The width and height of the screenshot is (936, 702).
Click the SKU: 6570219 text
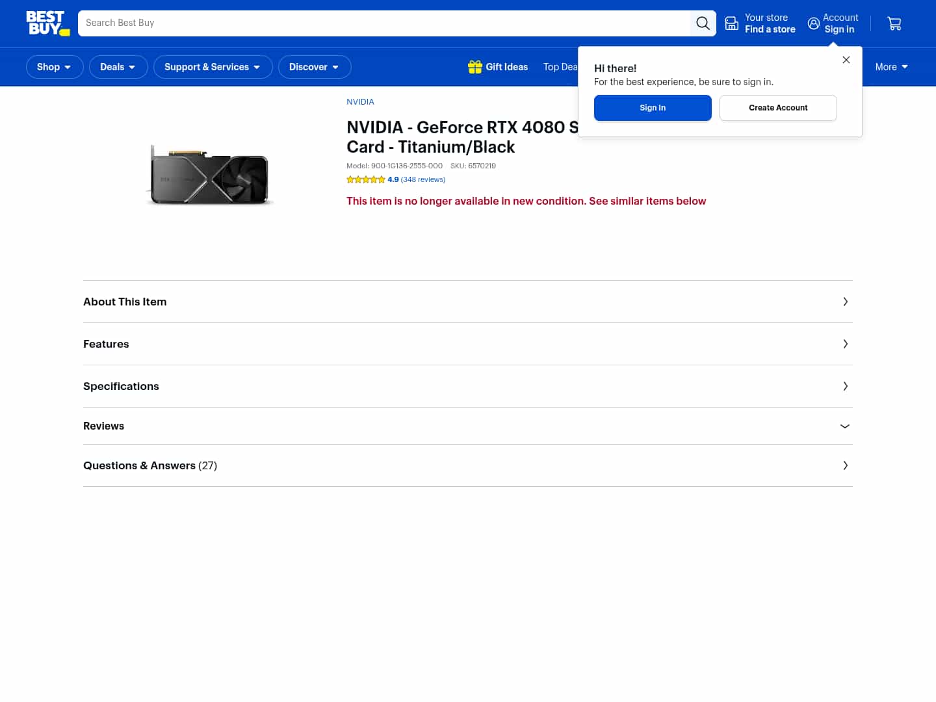[x=473, y=166]
